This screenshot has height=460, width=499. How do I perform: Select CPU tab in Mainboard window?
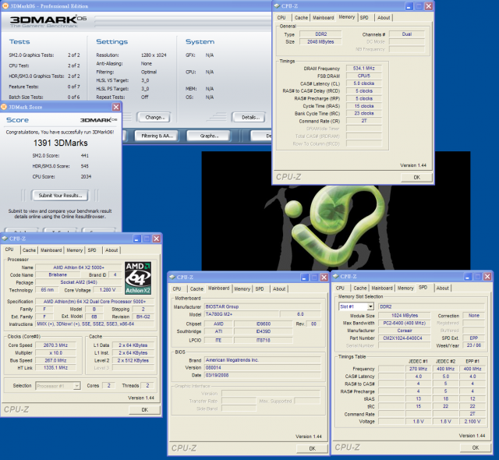click(177, 288)
